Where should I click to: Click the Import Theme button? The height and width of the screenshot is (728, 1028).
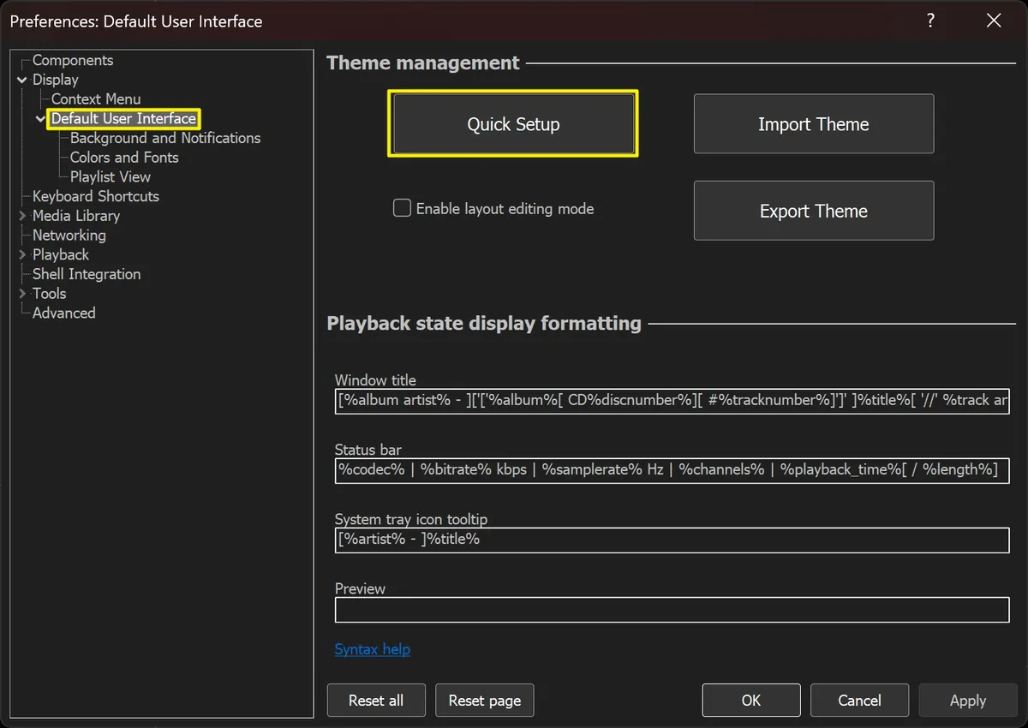pos(814,124)
